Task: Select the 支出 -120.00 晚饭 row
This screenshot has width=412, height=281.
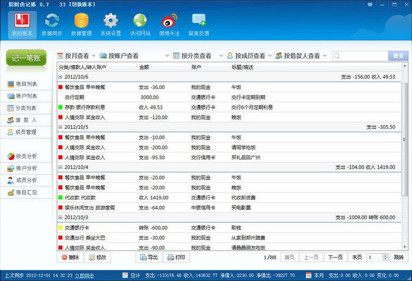Action: click(x=229, y=118)
